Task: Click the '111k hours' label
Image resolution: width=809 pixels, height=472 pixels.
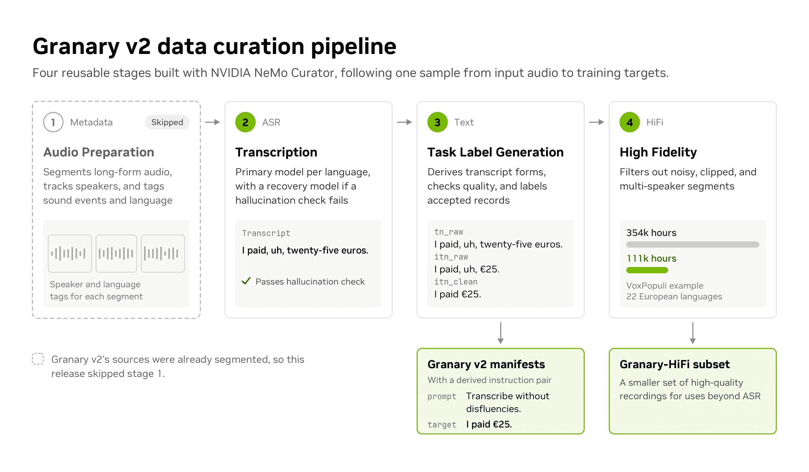Action: point(651,258)
